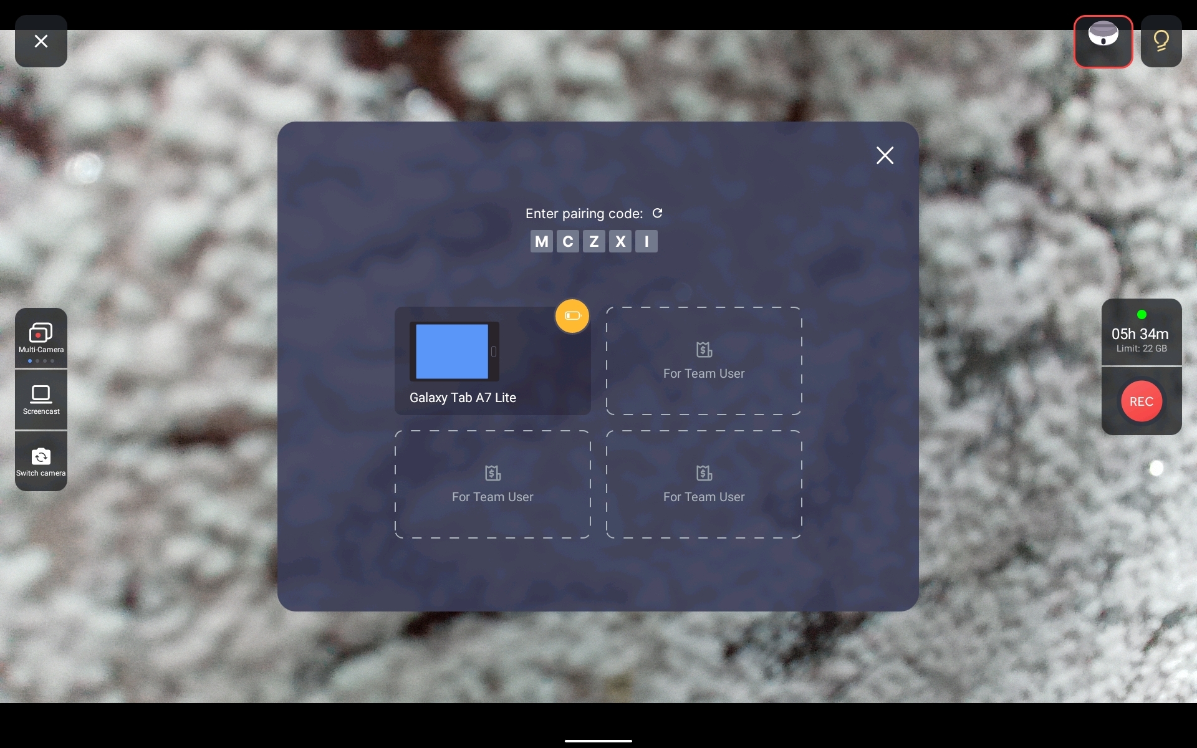Expand the Multi-Camera slot options

(41, 338)
